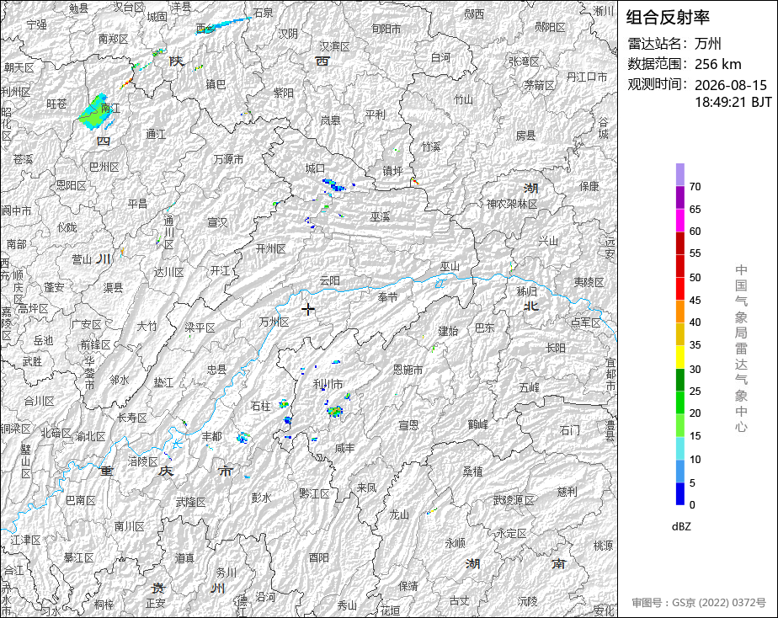
Task: Click the magenta 60 dBZ legend color
Action: pyautogui.click(x=679, y=221)
